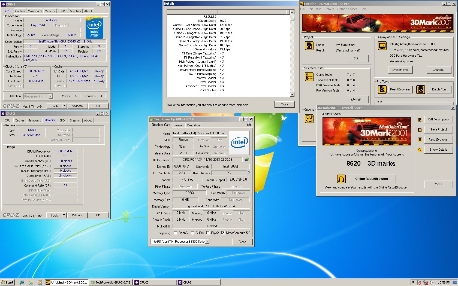Click the GPU-Z BIOS save chip icon
Image resolution: width=458 pixels, height=286 pixels.
tap(247, 160)
